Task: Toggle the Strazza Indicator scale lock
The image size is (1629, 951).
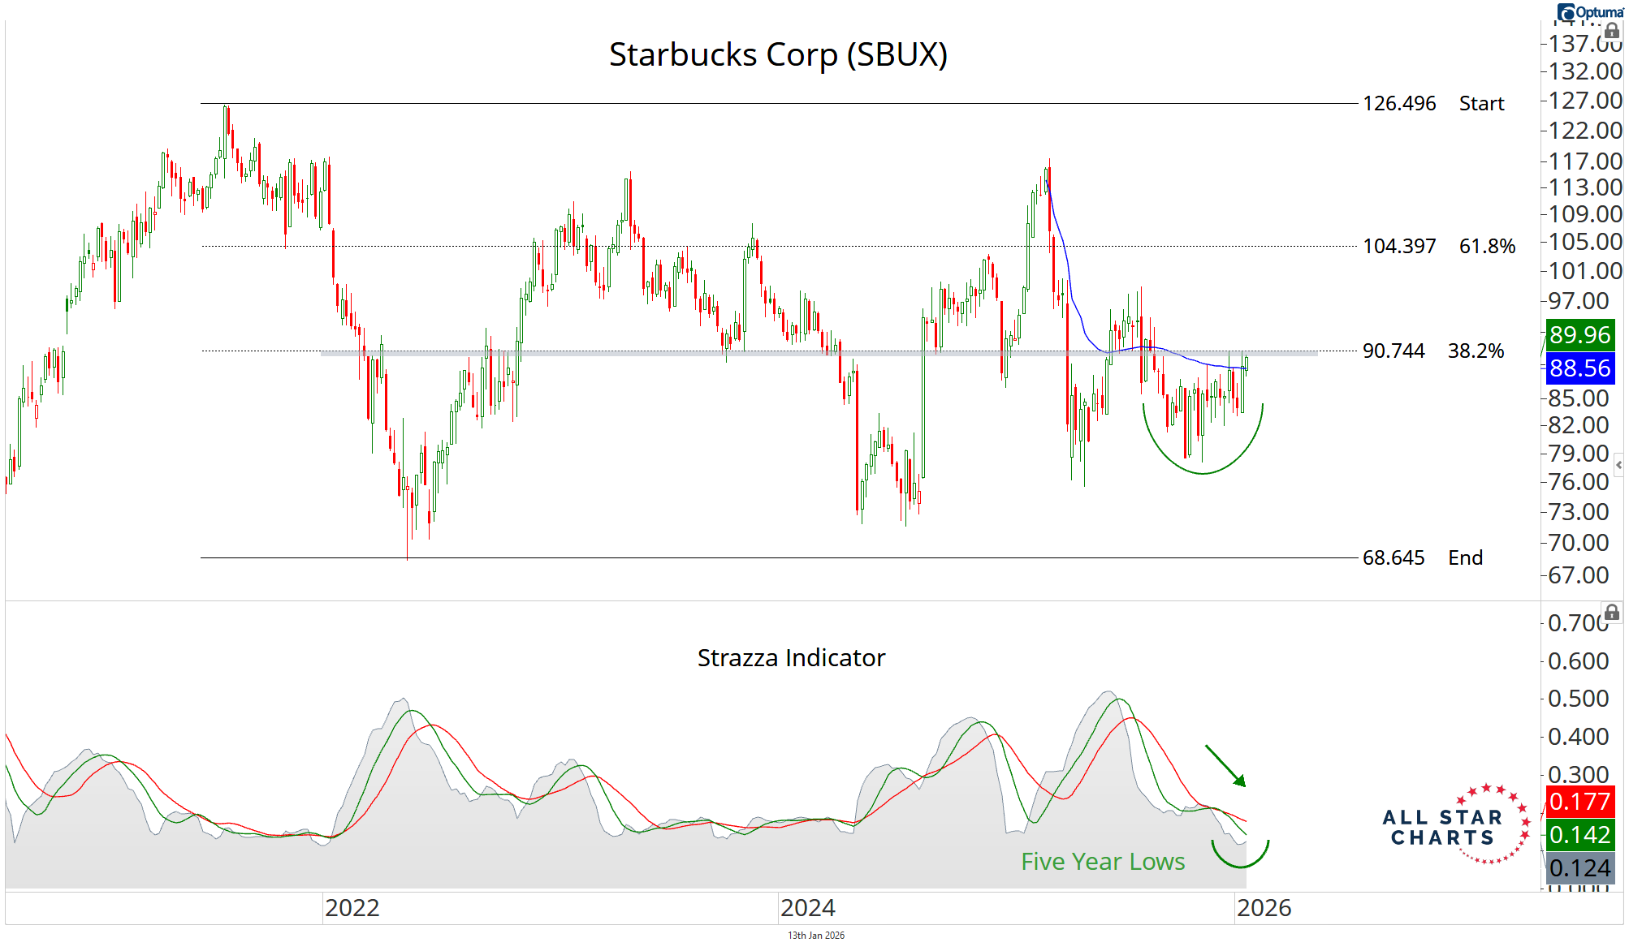Action: click(1611, 613)
